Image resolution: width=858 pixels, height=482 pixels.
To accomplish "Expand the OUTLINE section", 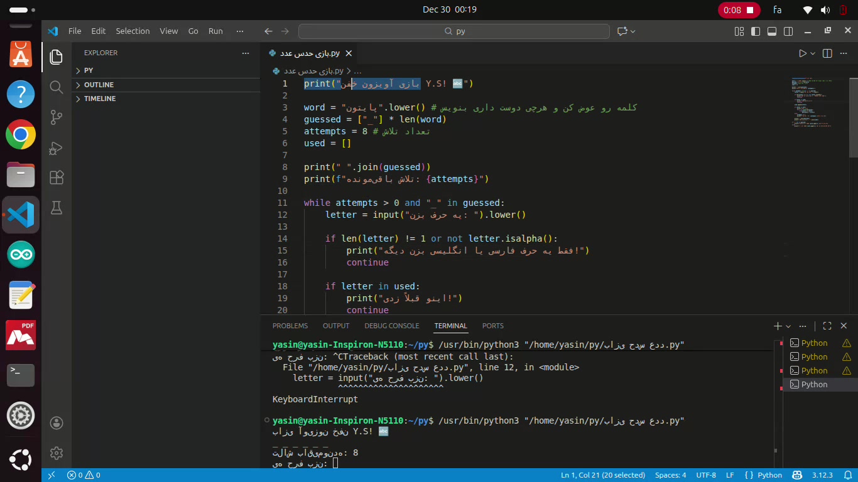I will point(99,85).
